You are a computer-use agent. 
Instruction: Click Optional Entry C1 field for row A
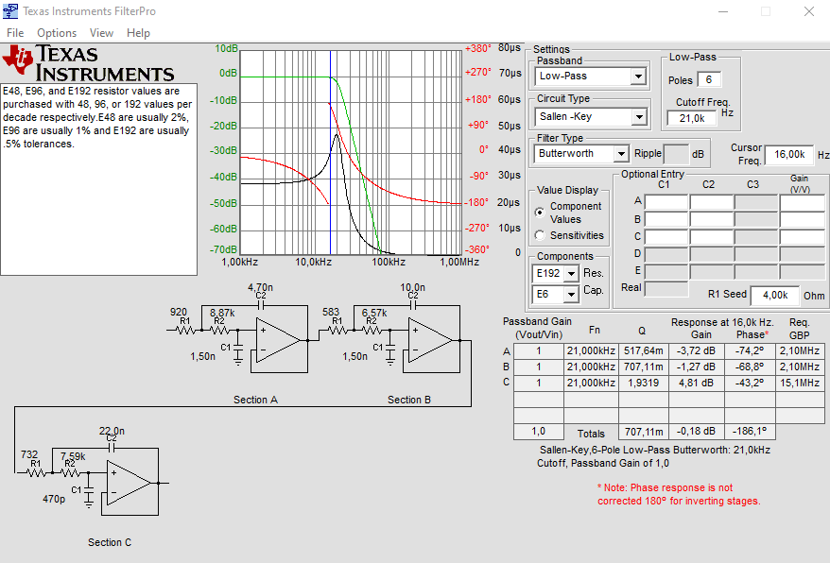(x=666, y=202)
